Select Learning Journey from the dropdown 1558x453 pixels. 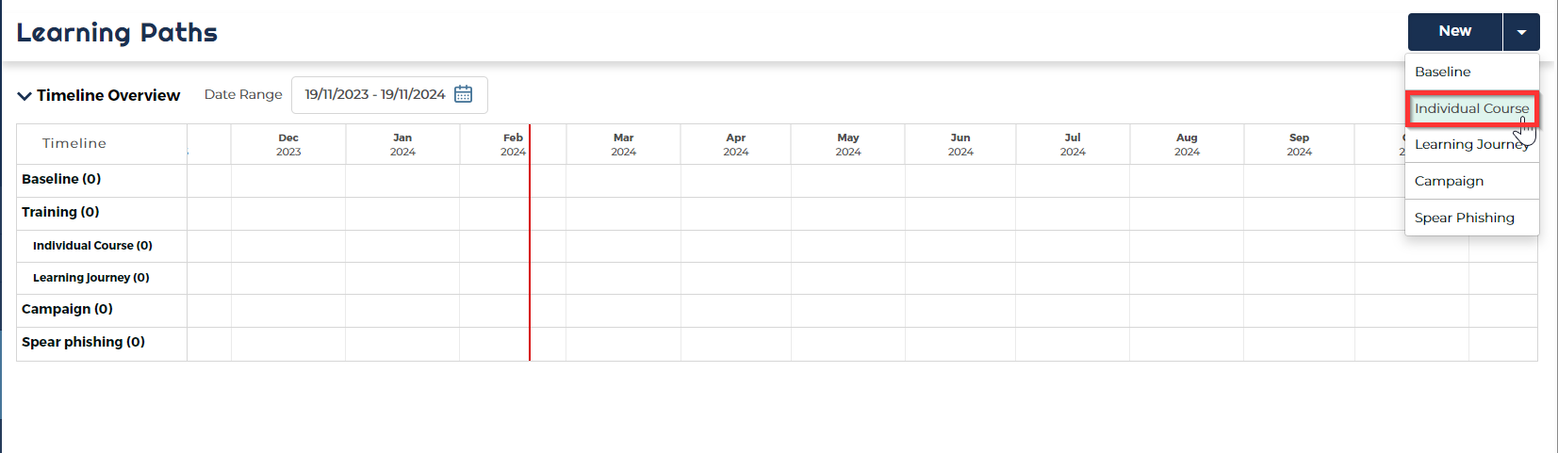point(1468,144)
